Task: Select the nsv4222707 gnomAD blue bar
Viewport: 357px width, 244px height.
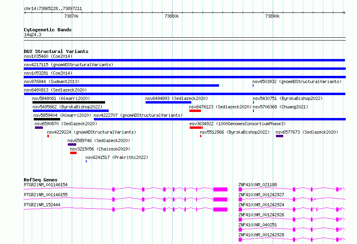Action: [220, 119]
